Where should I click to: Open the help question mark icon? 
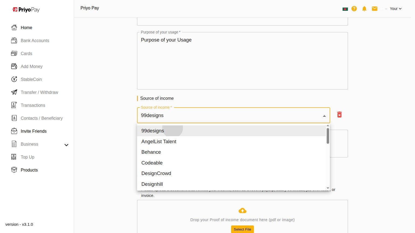pyautogui.click(x=354, y=9)
